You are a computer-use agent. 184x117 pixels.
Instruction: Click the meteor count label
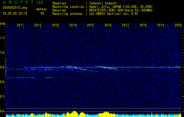click(42, 9)
